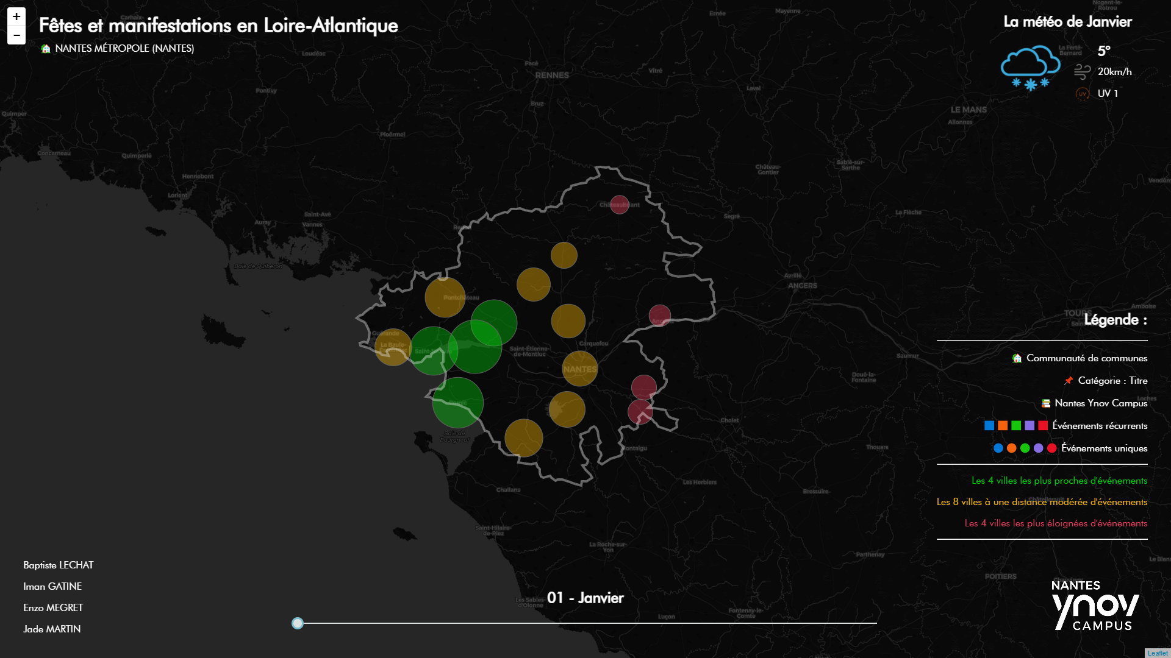Image resolution: width=1171 pixels, height=658 pixels.
Task: Click the yellow circle over Nantes
Action: tap(579, 369)
